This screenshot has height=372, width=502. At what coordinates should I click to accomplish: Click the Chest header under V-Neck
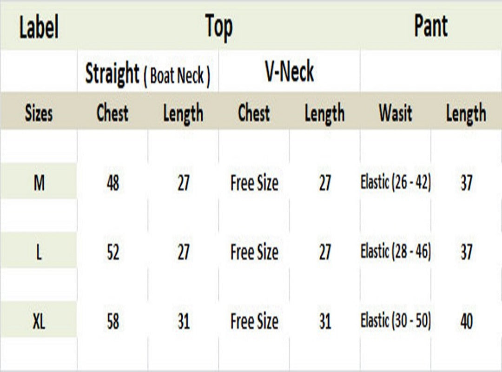[254, 113]
